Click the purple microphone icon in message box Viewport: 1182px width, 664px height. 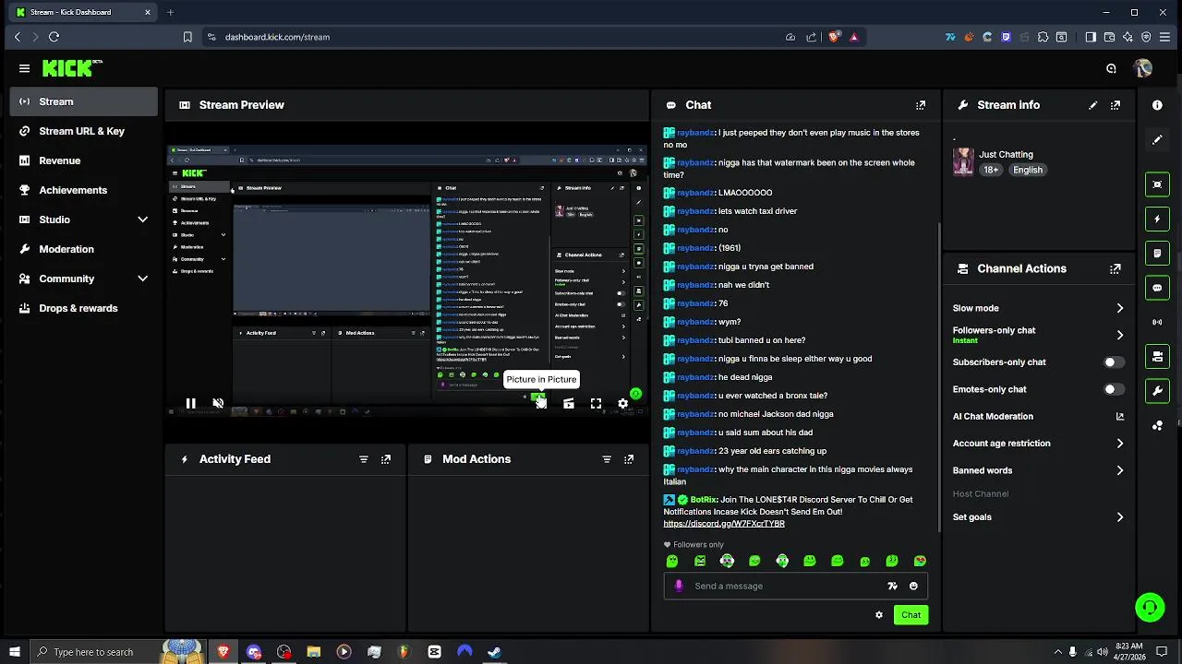point(679,586)
